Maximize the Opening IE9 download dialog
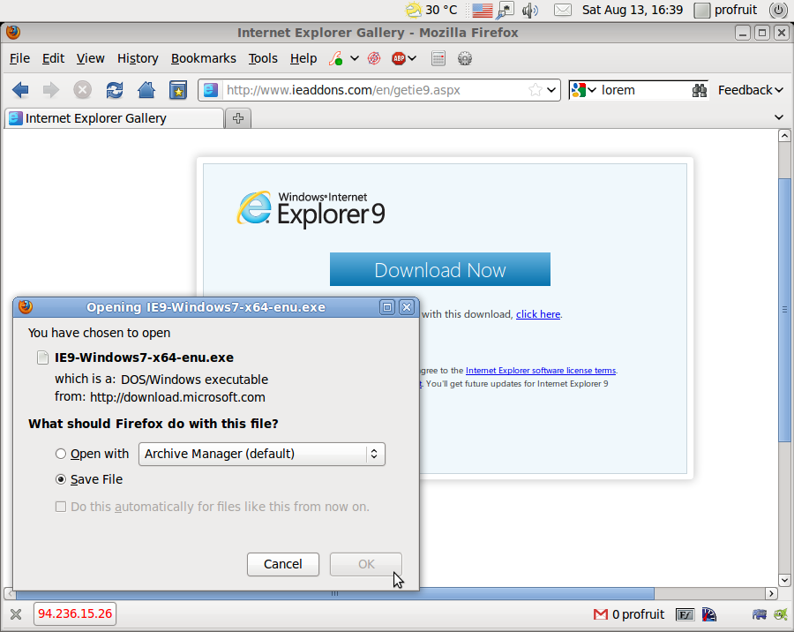 [387, 307]
